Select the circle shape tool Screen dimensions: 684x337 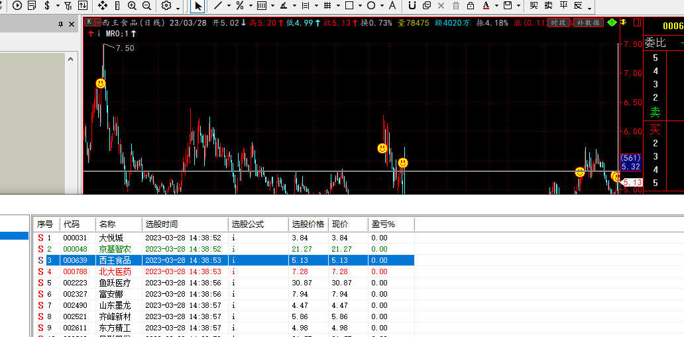coord(370,6)
